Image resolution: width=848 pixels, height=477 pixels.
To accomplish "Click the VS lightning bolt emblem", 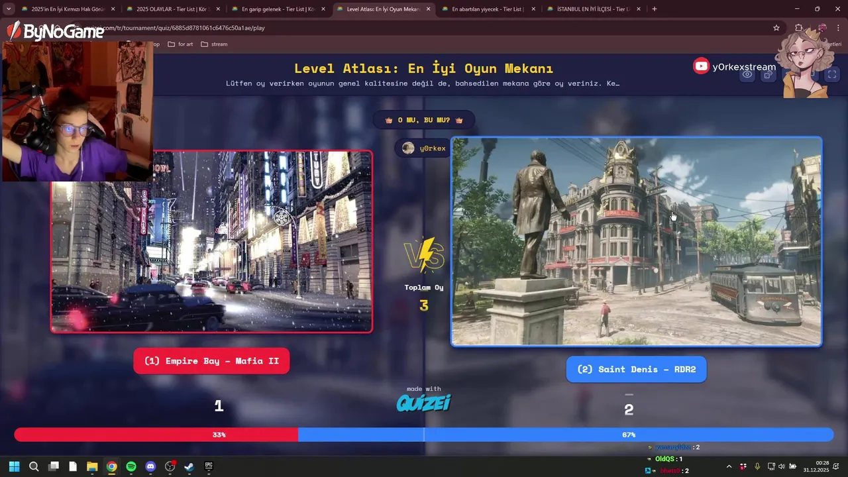I will 424,254.
